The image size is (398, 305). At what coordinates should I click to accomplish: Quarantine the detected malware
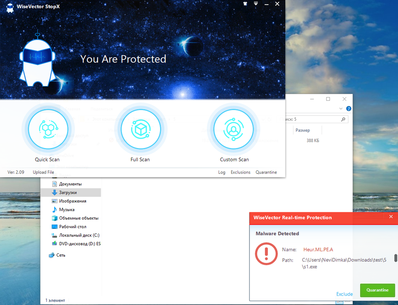(x=377, y=290)
